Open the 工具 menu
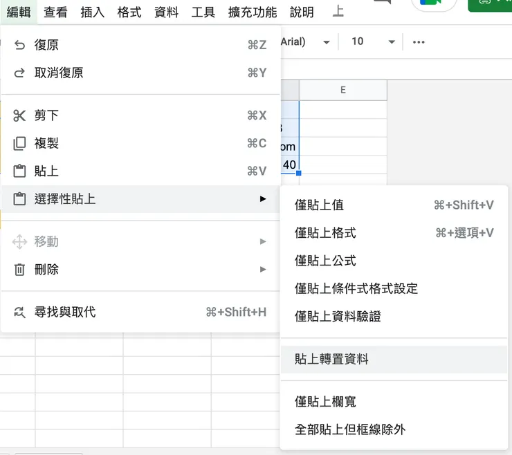Screen dimensions: 512x455 point(203,12)
